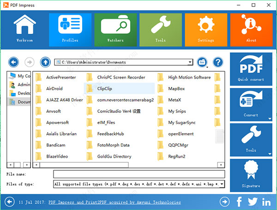Click the Signature button

tap(251, 175)
